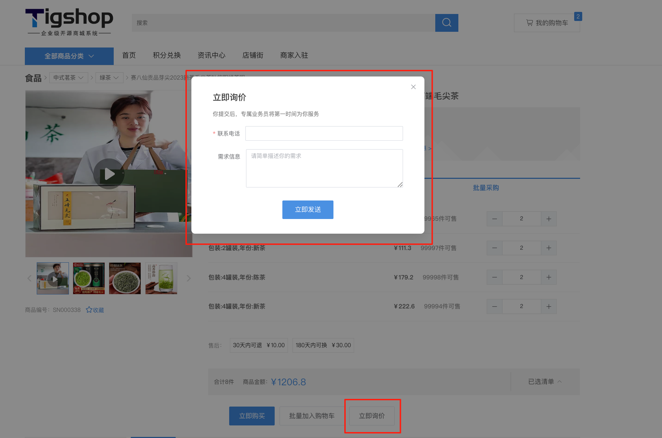Open the 绿茶 breadcrumb dropdown
Screen dimensions: 662x438
[x=109, y=78]
